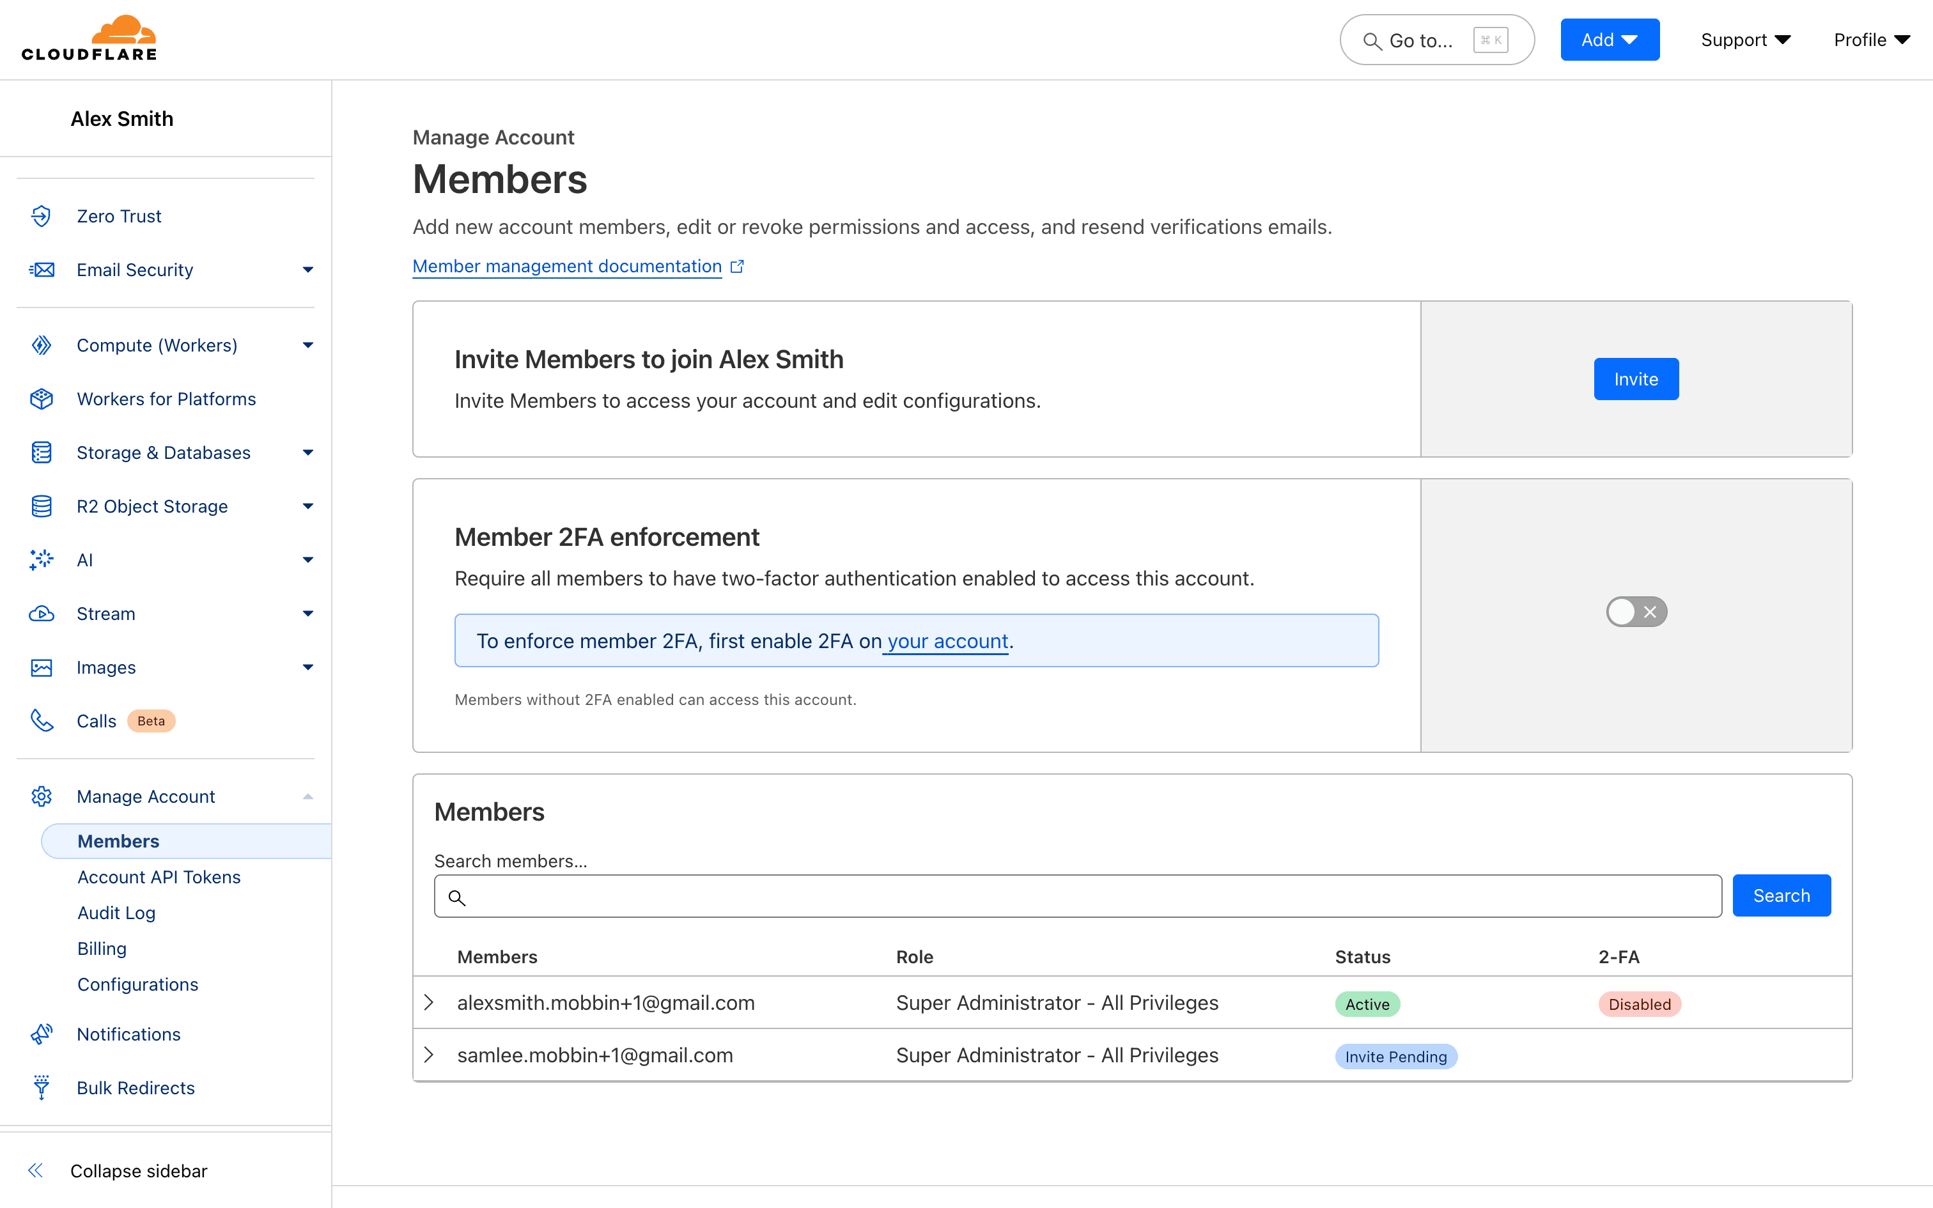This screenshot has height=1208, width=1933.
Task: Click the Stream cloud icon
Action: tap(42, 614)
